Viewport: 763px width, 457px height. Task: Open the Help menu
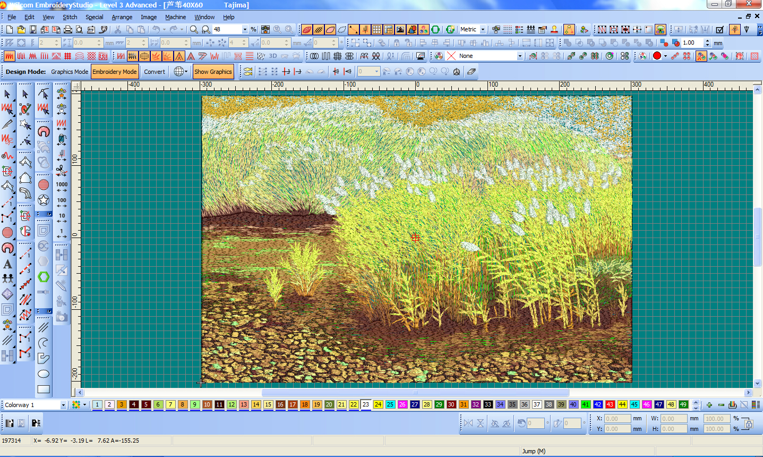(229, 17)
